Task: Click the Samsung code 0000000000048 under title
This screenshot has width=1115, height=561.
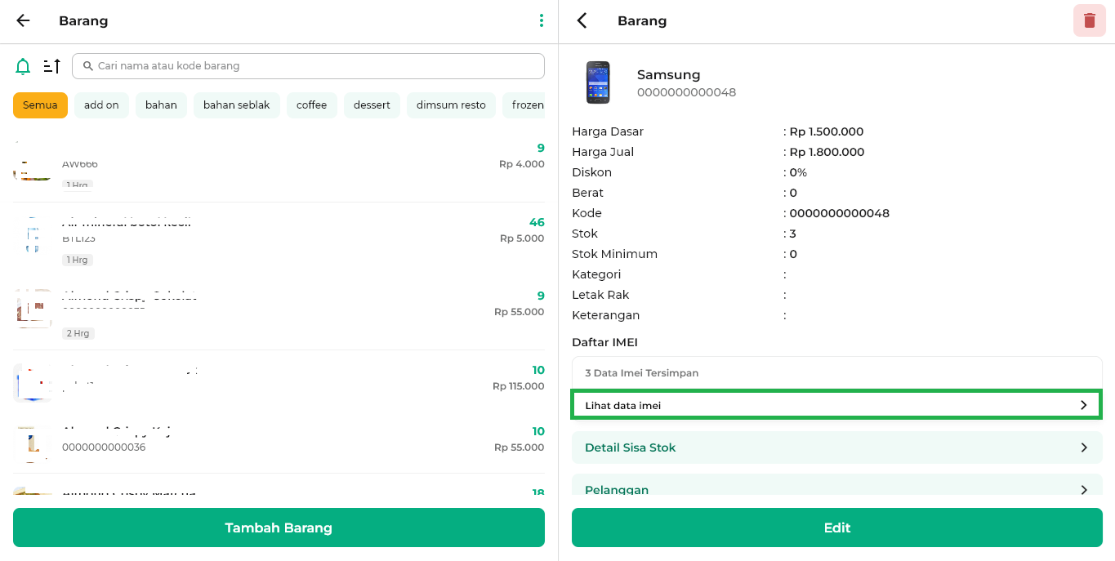Action: click(686, 92)
